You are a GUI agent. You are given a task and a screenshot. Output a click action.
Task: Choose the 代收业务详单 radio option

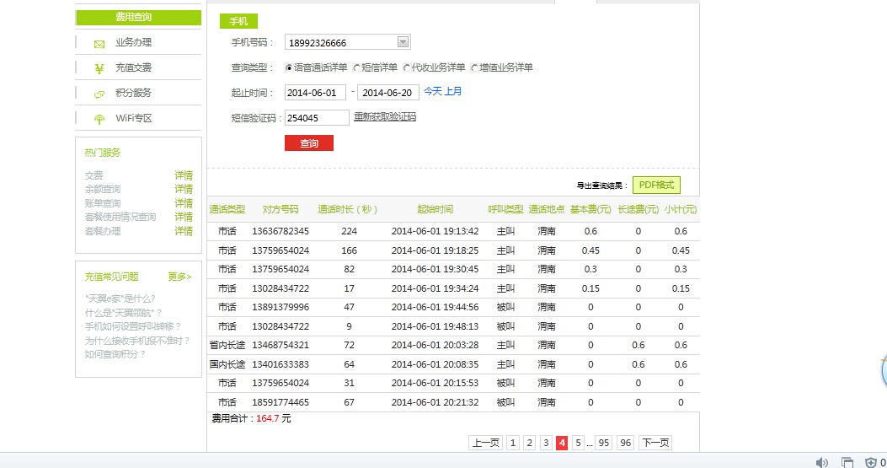[407, 67]
